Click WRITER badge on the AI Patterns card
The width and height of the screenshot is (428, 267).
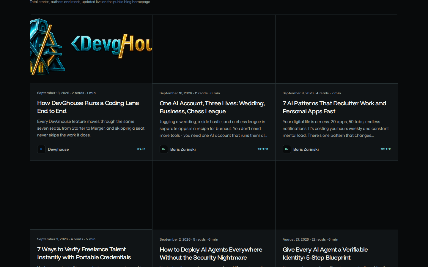coord(386,149)
